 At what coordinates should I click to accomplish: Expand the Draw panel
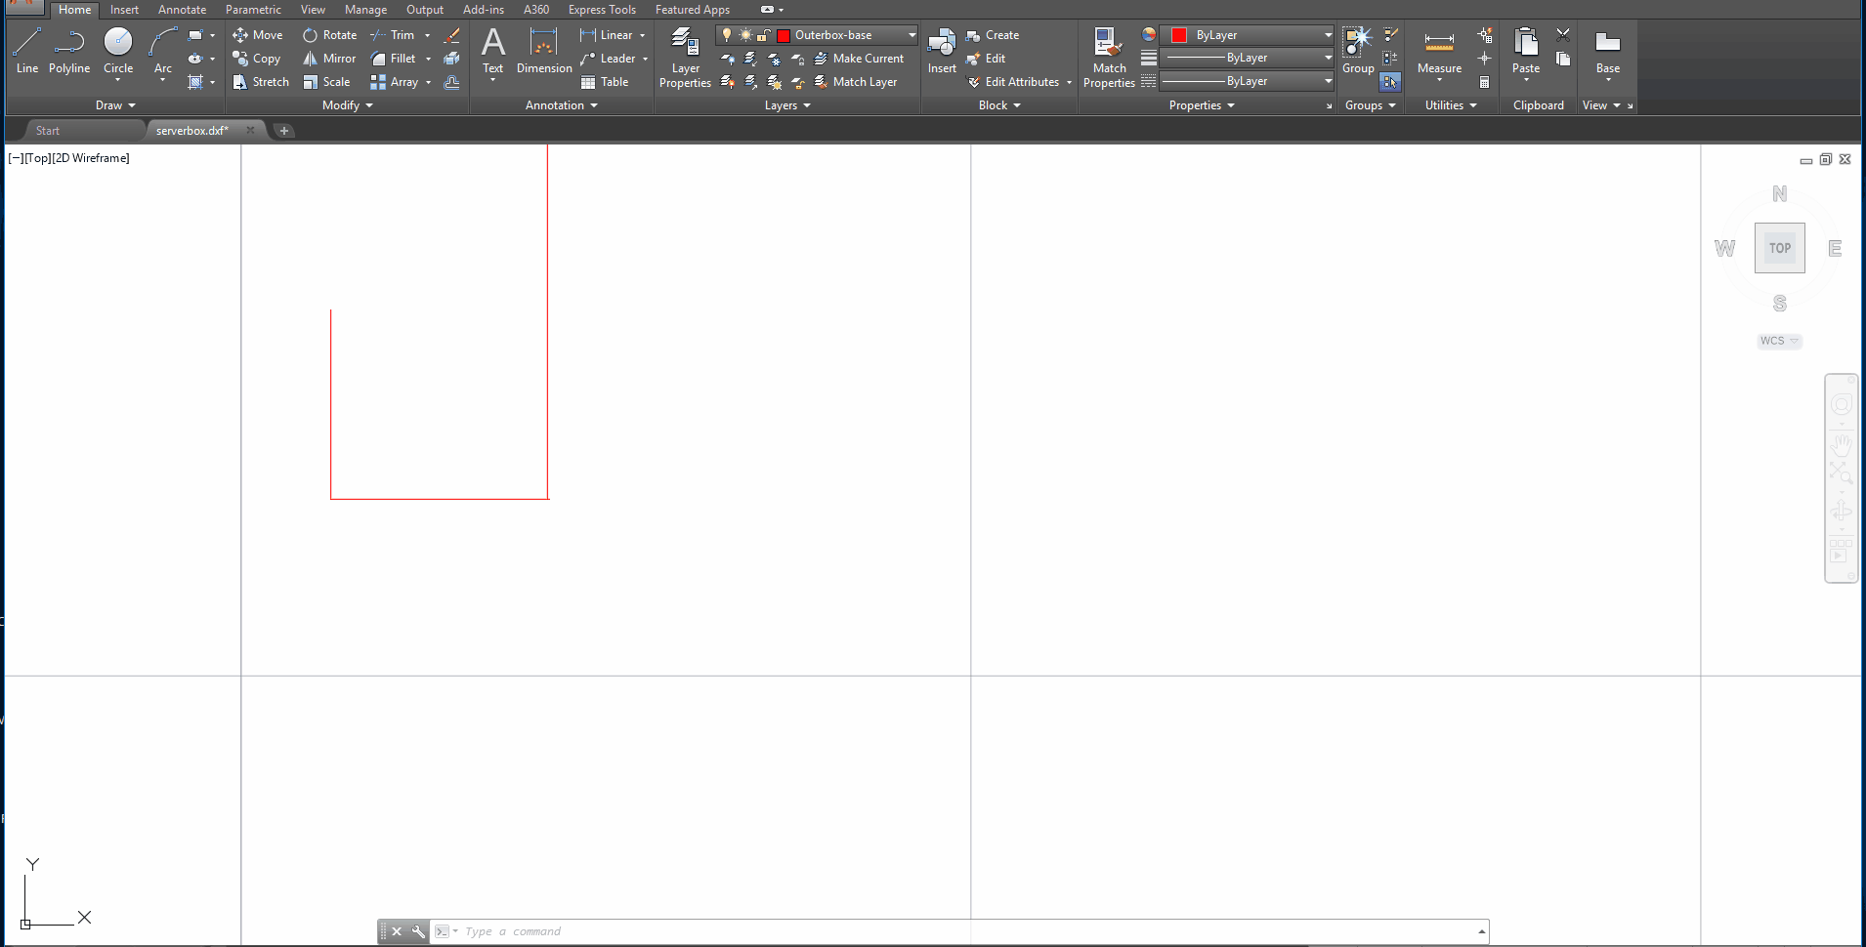115,105
